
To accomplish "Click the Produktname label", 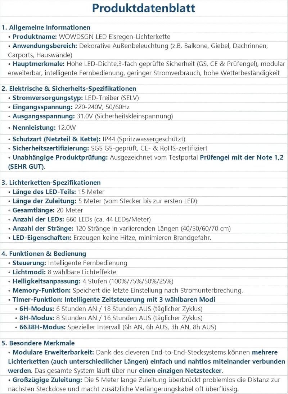I will coord(35,37).
